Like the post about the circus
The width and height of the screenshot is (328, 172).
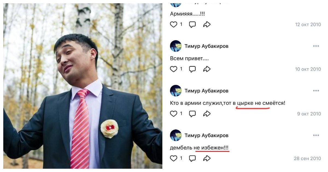[174, 114]
